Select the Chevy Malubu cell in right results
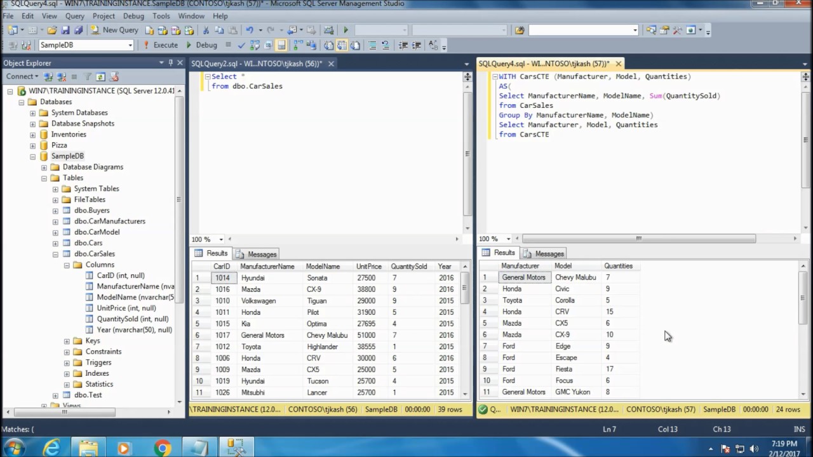813x457 pixels. click(x=576, y=277)
